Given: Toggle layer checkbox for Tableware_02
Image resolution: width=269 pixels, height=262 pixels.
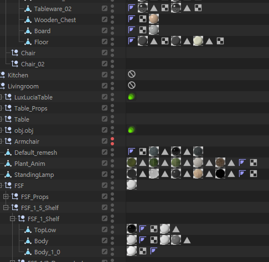Looking at the screenshot, I should point(105,8).
